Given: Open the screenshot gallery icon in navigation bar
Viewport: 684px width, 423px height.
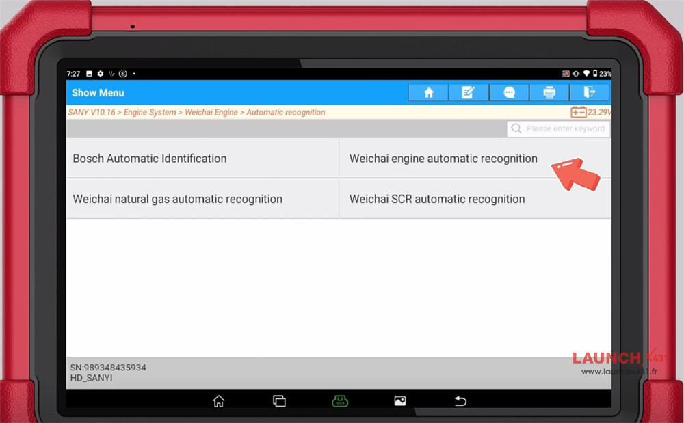Looking at the screenshot, I should tap(399, 401).
